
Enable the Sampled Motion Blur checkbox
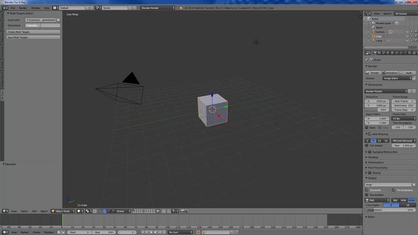click(370, 152)
